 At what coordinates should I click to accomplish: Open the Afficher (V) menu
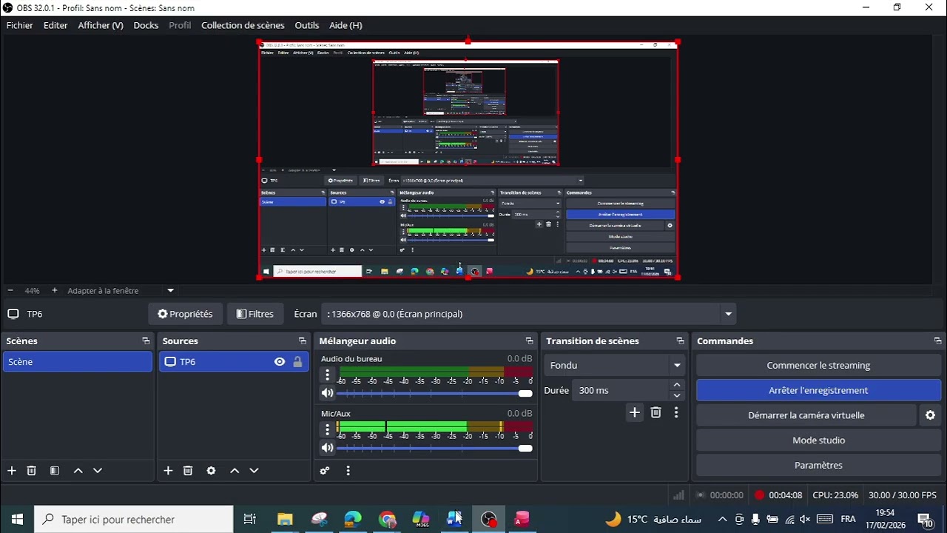pyautogui.click(x=101, y=25)
